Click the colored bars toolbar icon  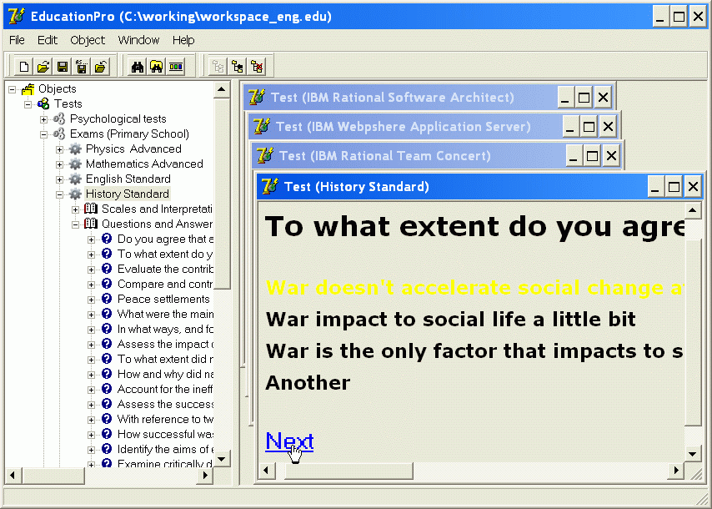tap(176, 67)
